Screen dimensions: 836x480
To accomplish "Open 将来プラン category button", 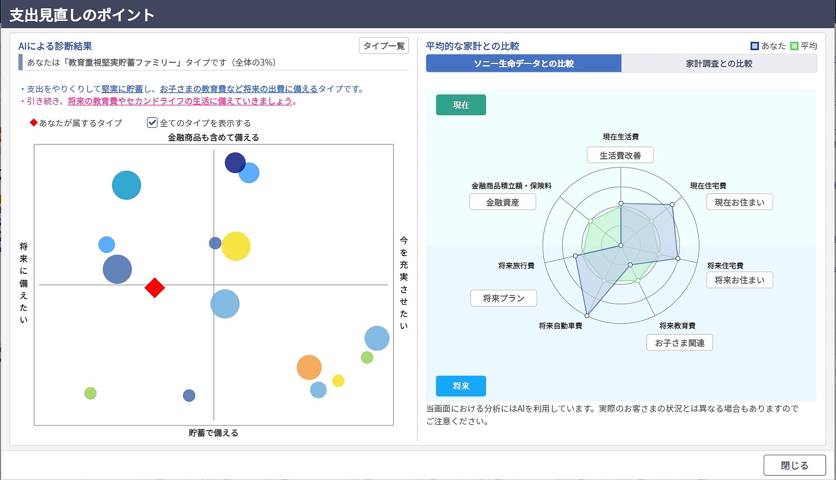I will [504, 298].
